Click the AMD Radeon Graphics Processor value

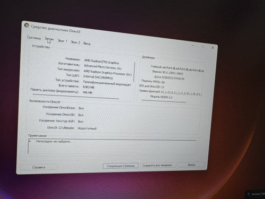(x=108, y=73)
